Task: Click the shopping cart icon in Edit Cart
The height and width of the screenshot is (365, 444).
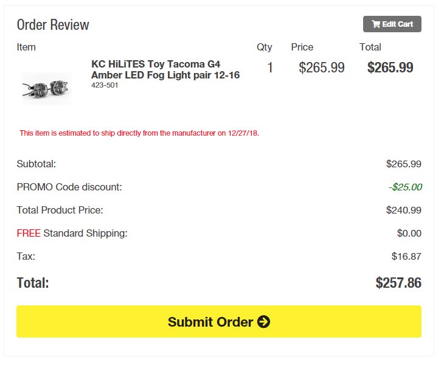Action: point(376,24)
